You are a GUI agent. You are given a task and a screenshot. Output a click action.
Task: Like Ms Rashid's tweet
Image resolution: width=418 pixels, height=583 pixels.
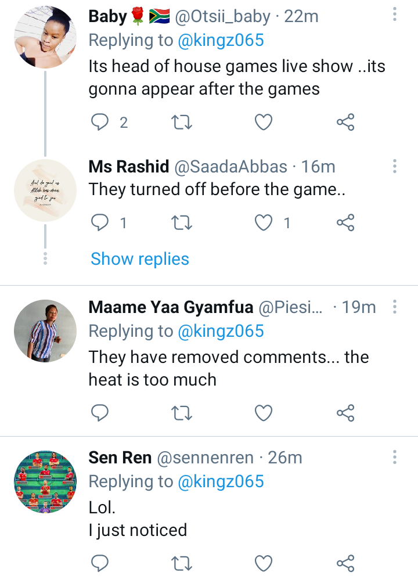[264, 222]
